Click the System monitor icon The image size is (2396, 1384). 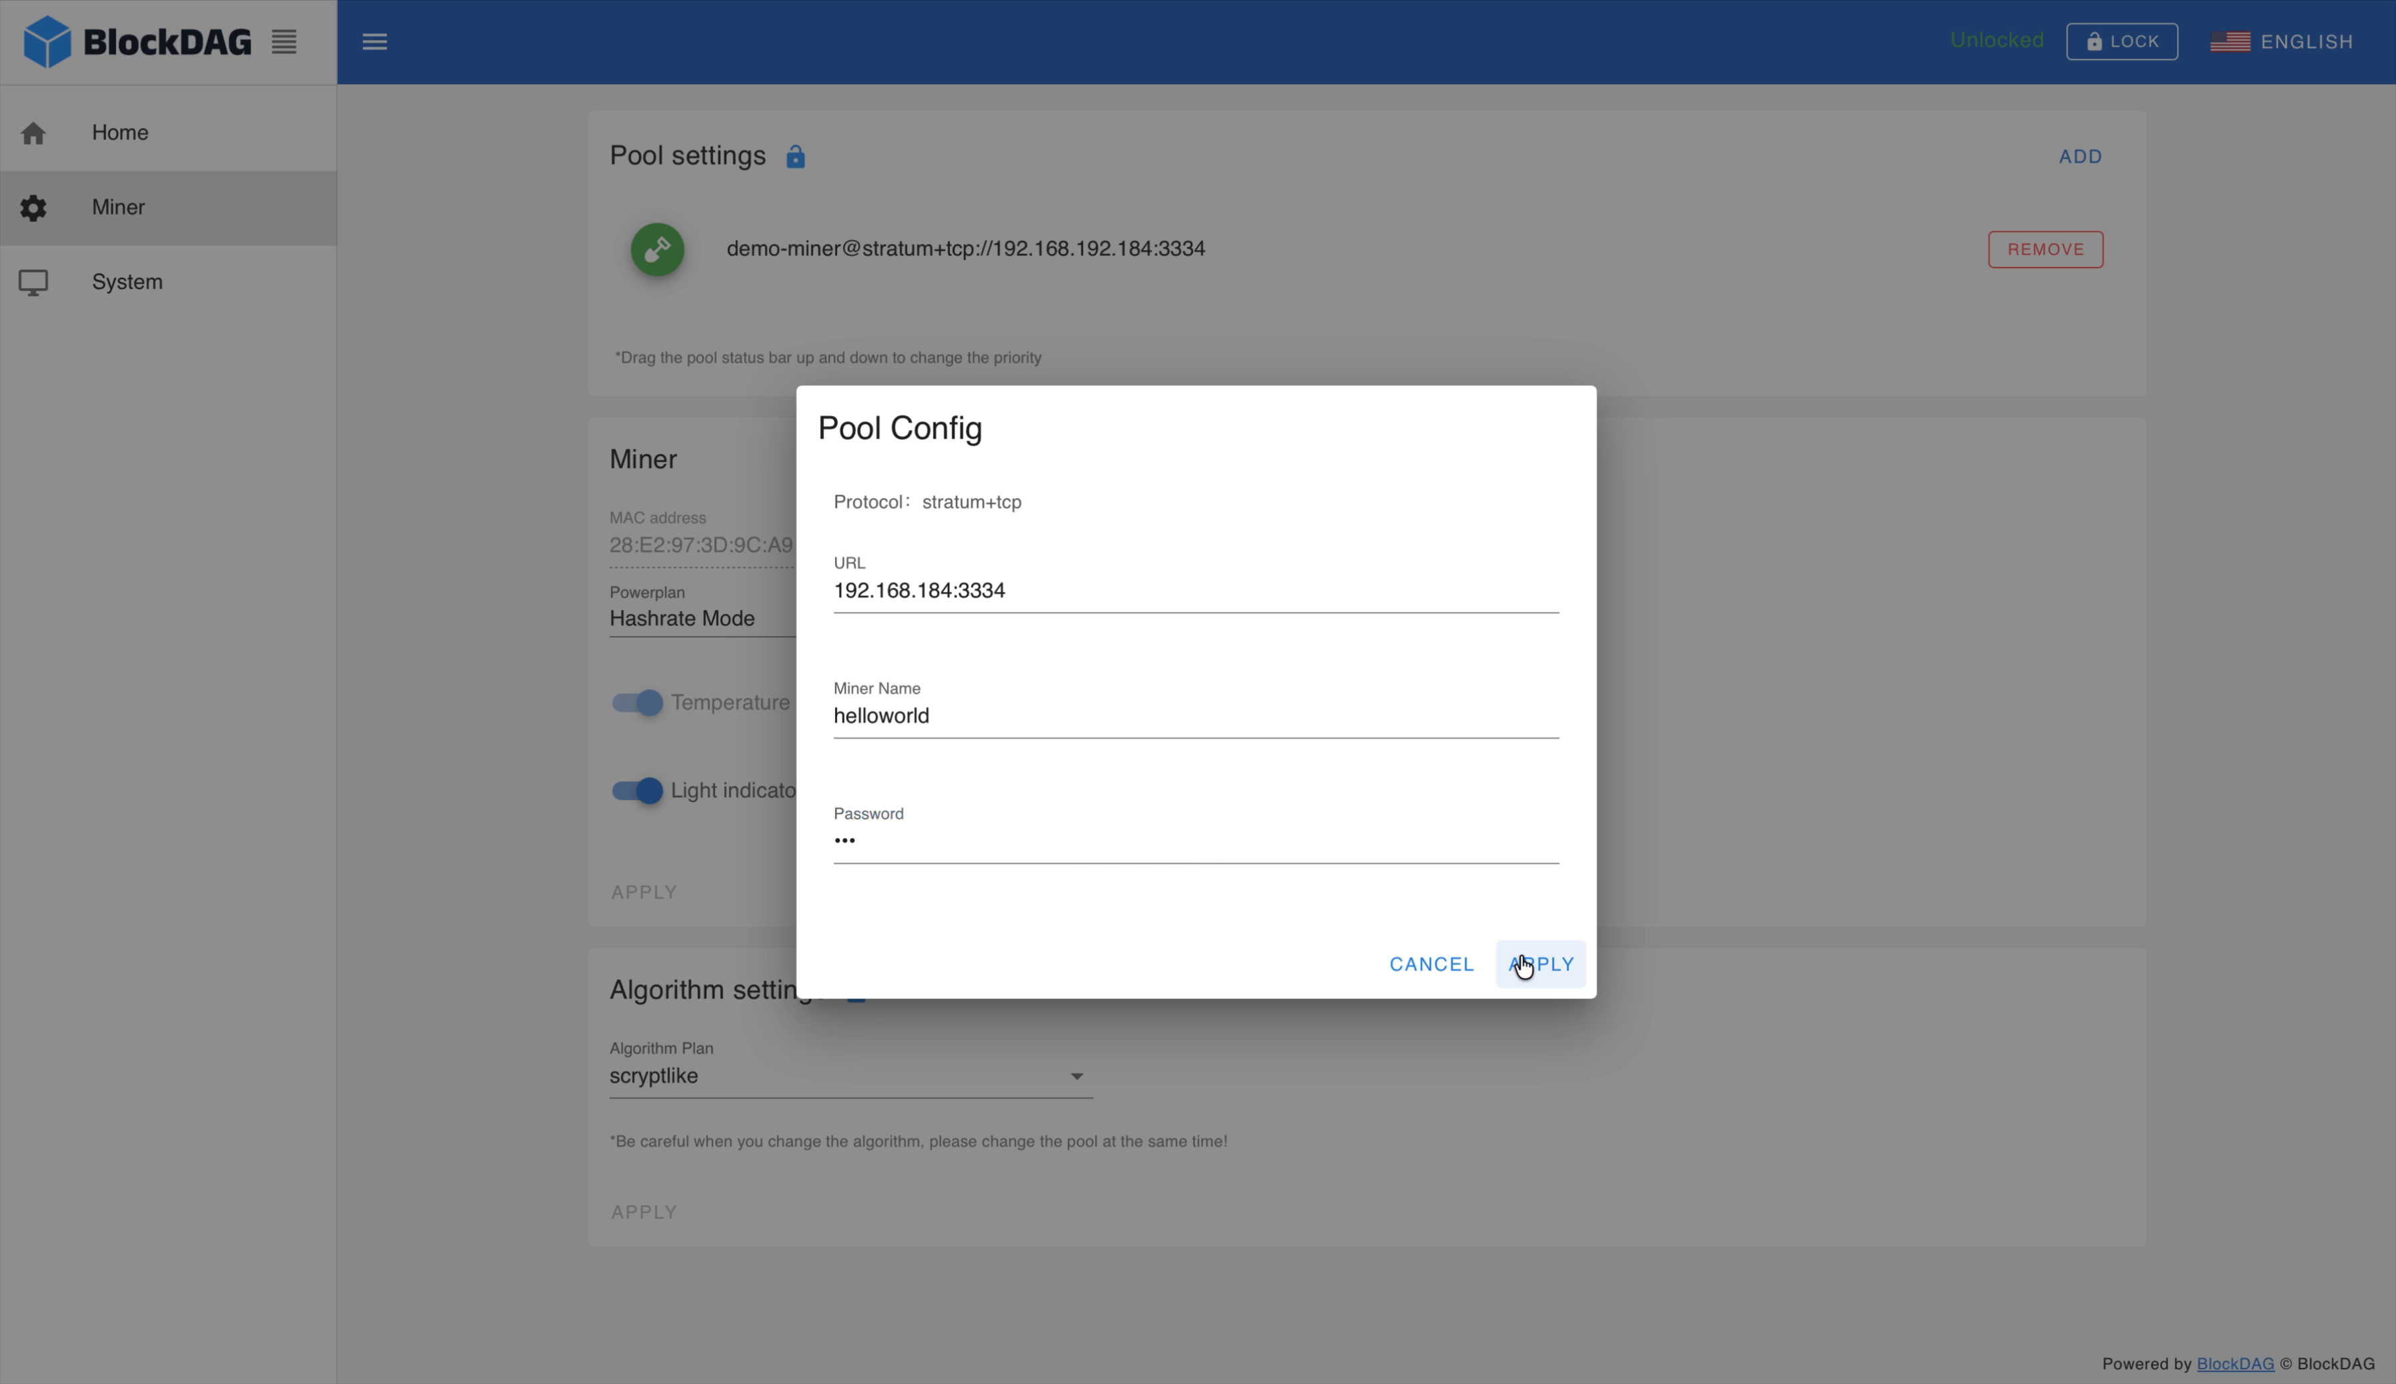click(33, 281)
